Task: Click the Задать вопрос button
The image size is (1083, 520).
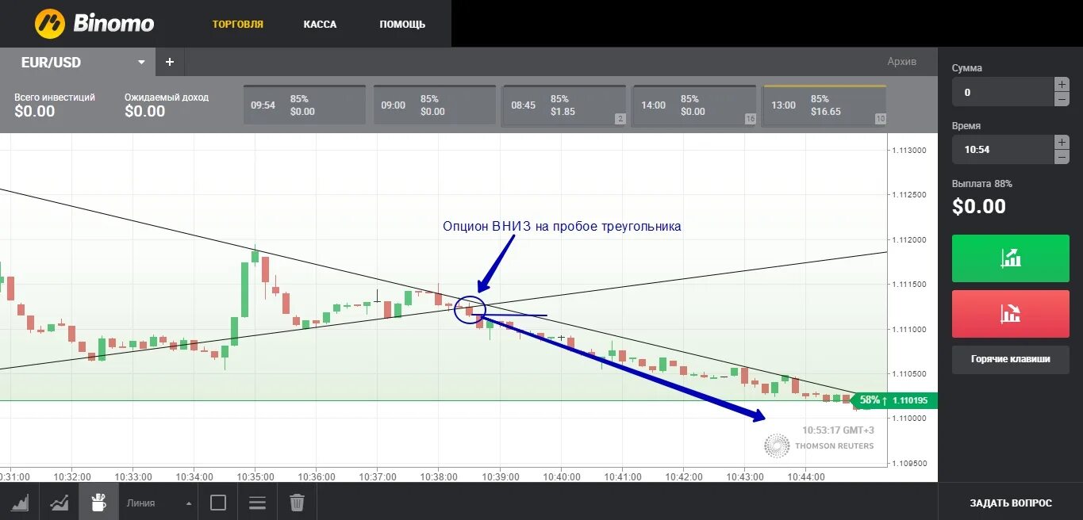Action: (1011, 503)
